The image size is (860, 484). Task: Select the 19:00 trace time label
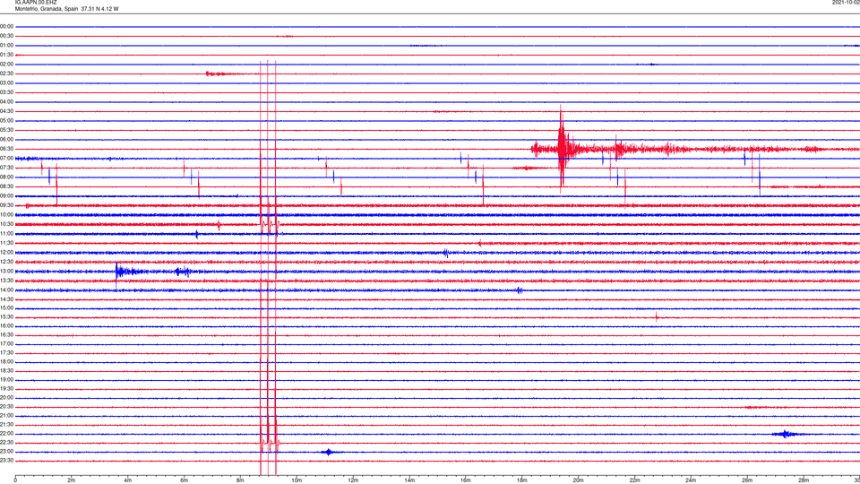click(x=7, y=380)
